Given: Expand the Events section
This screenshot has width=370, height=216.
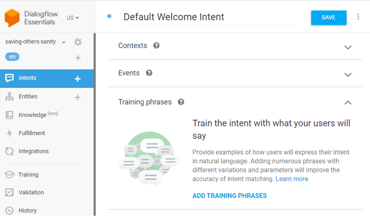Looking at the screenshot, I should (348, 75).
